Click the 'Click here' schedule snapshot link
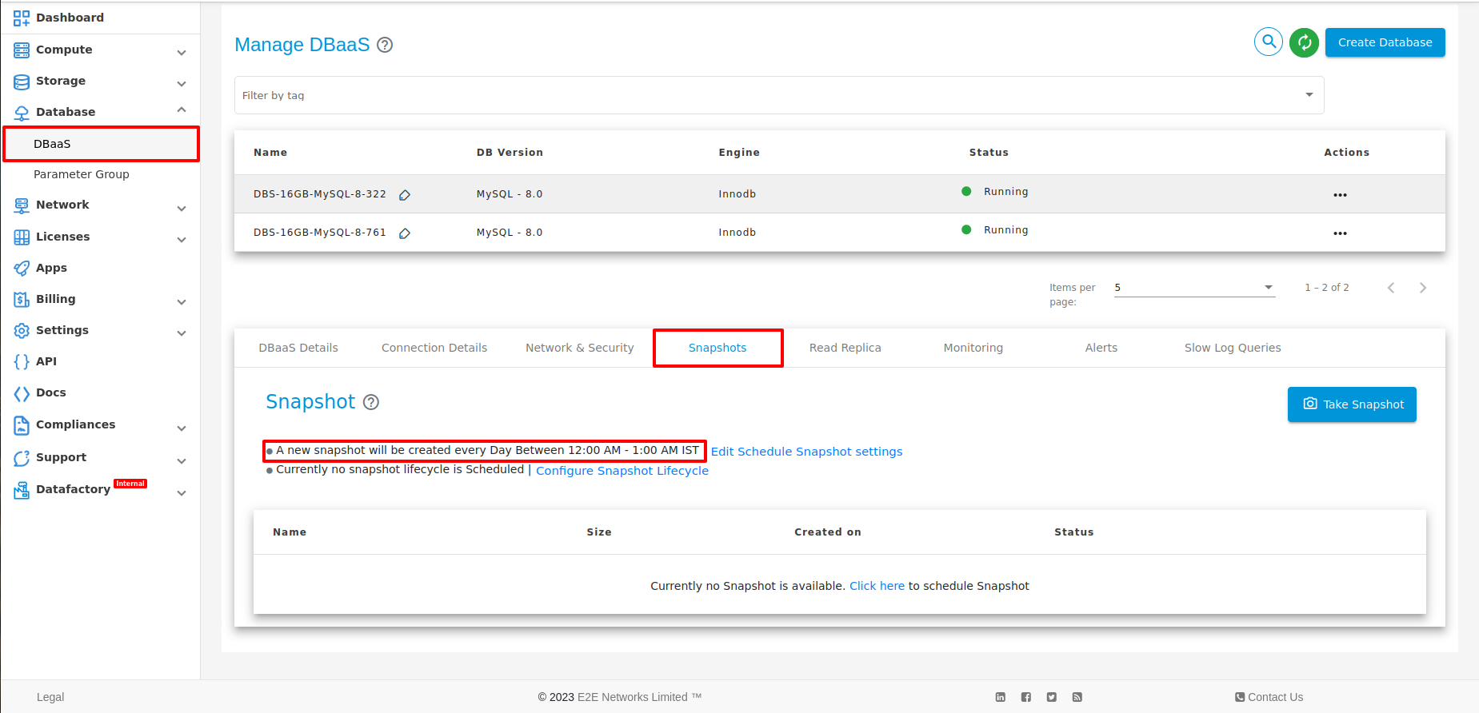Screen dimensions: 1479x713 pyautogui.click(x=877, y=586)
